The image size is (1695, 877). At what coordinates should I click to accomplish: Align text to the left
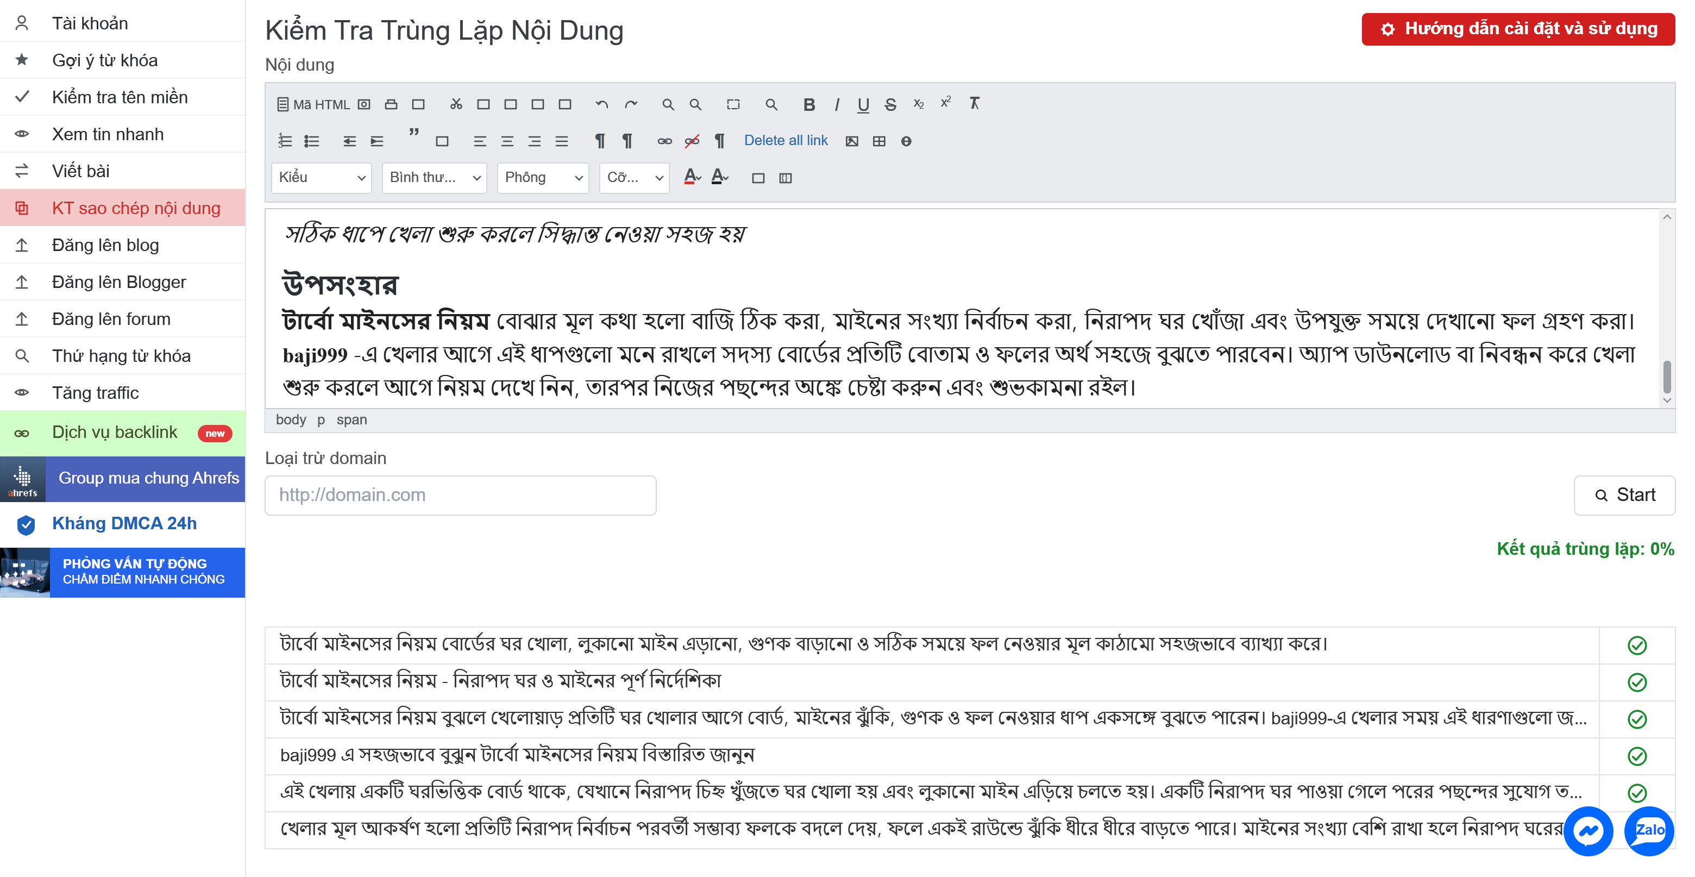pos(480,141)
